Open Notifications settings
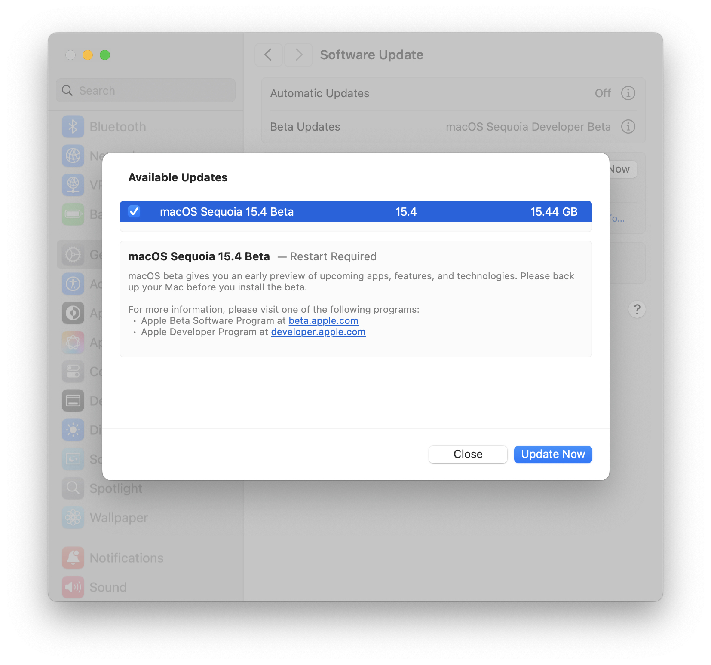Screen dimensions: 711x665 pos(126,558)
